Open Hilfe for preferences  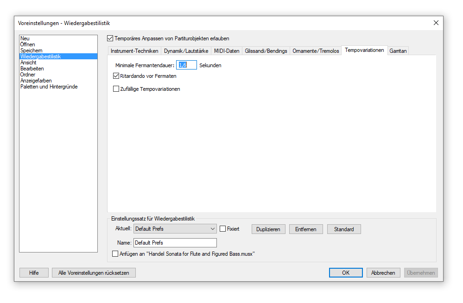pyautogui.click(x=34, y=272)
